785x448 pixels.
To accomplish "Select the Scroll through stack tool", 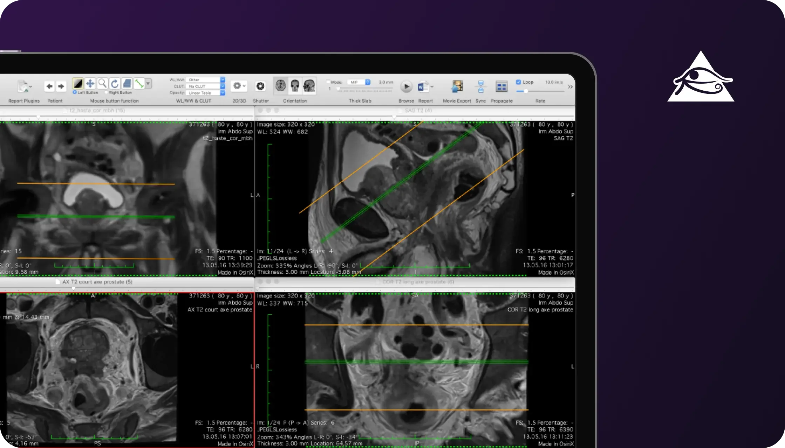I will pyautogui.click(x=127, y=84).
